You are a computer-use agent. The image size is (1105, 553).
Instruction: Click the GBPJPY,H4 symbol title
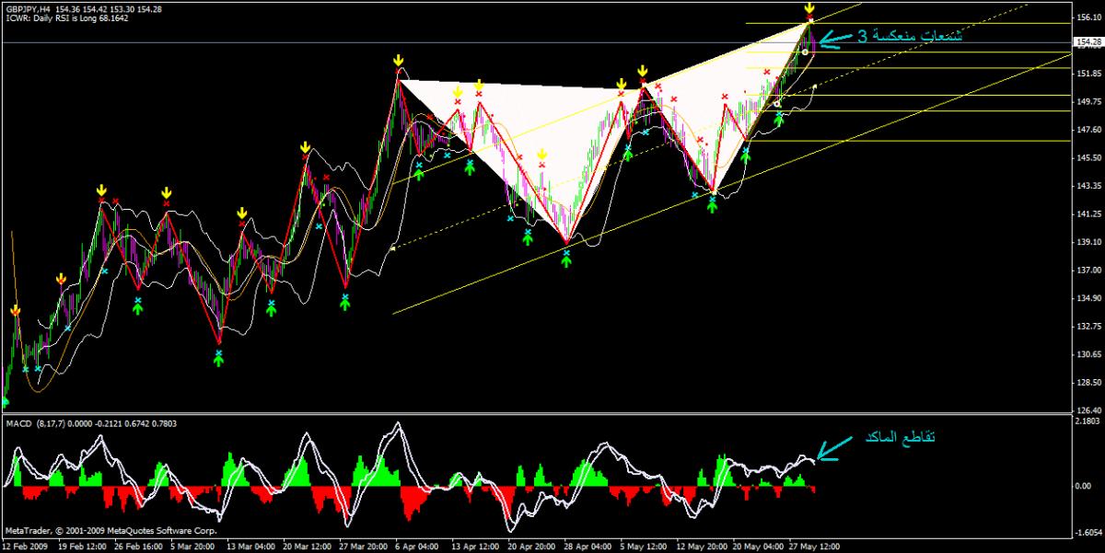click(x=28, y=8)
